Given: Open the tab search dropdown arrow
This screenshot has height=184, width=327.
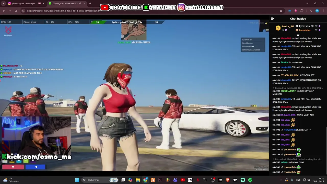Looking at the screenshot, I should coord(4,4).
